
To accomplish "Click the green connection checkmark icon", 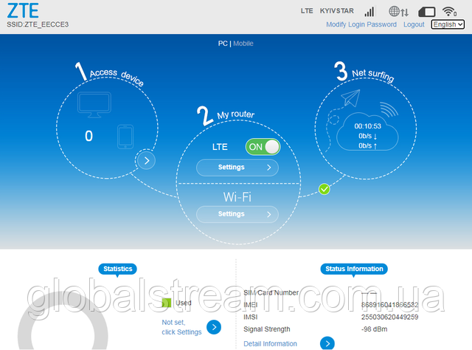I will coord(324,189).
